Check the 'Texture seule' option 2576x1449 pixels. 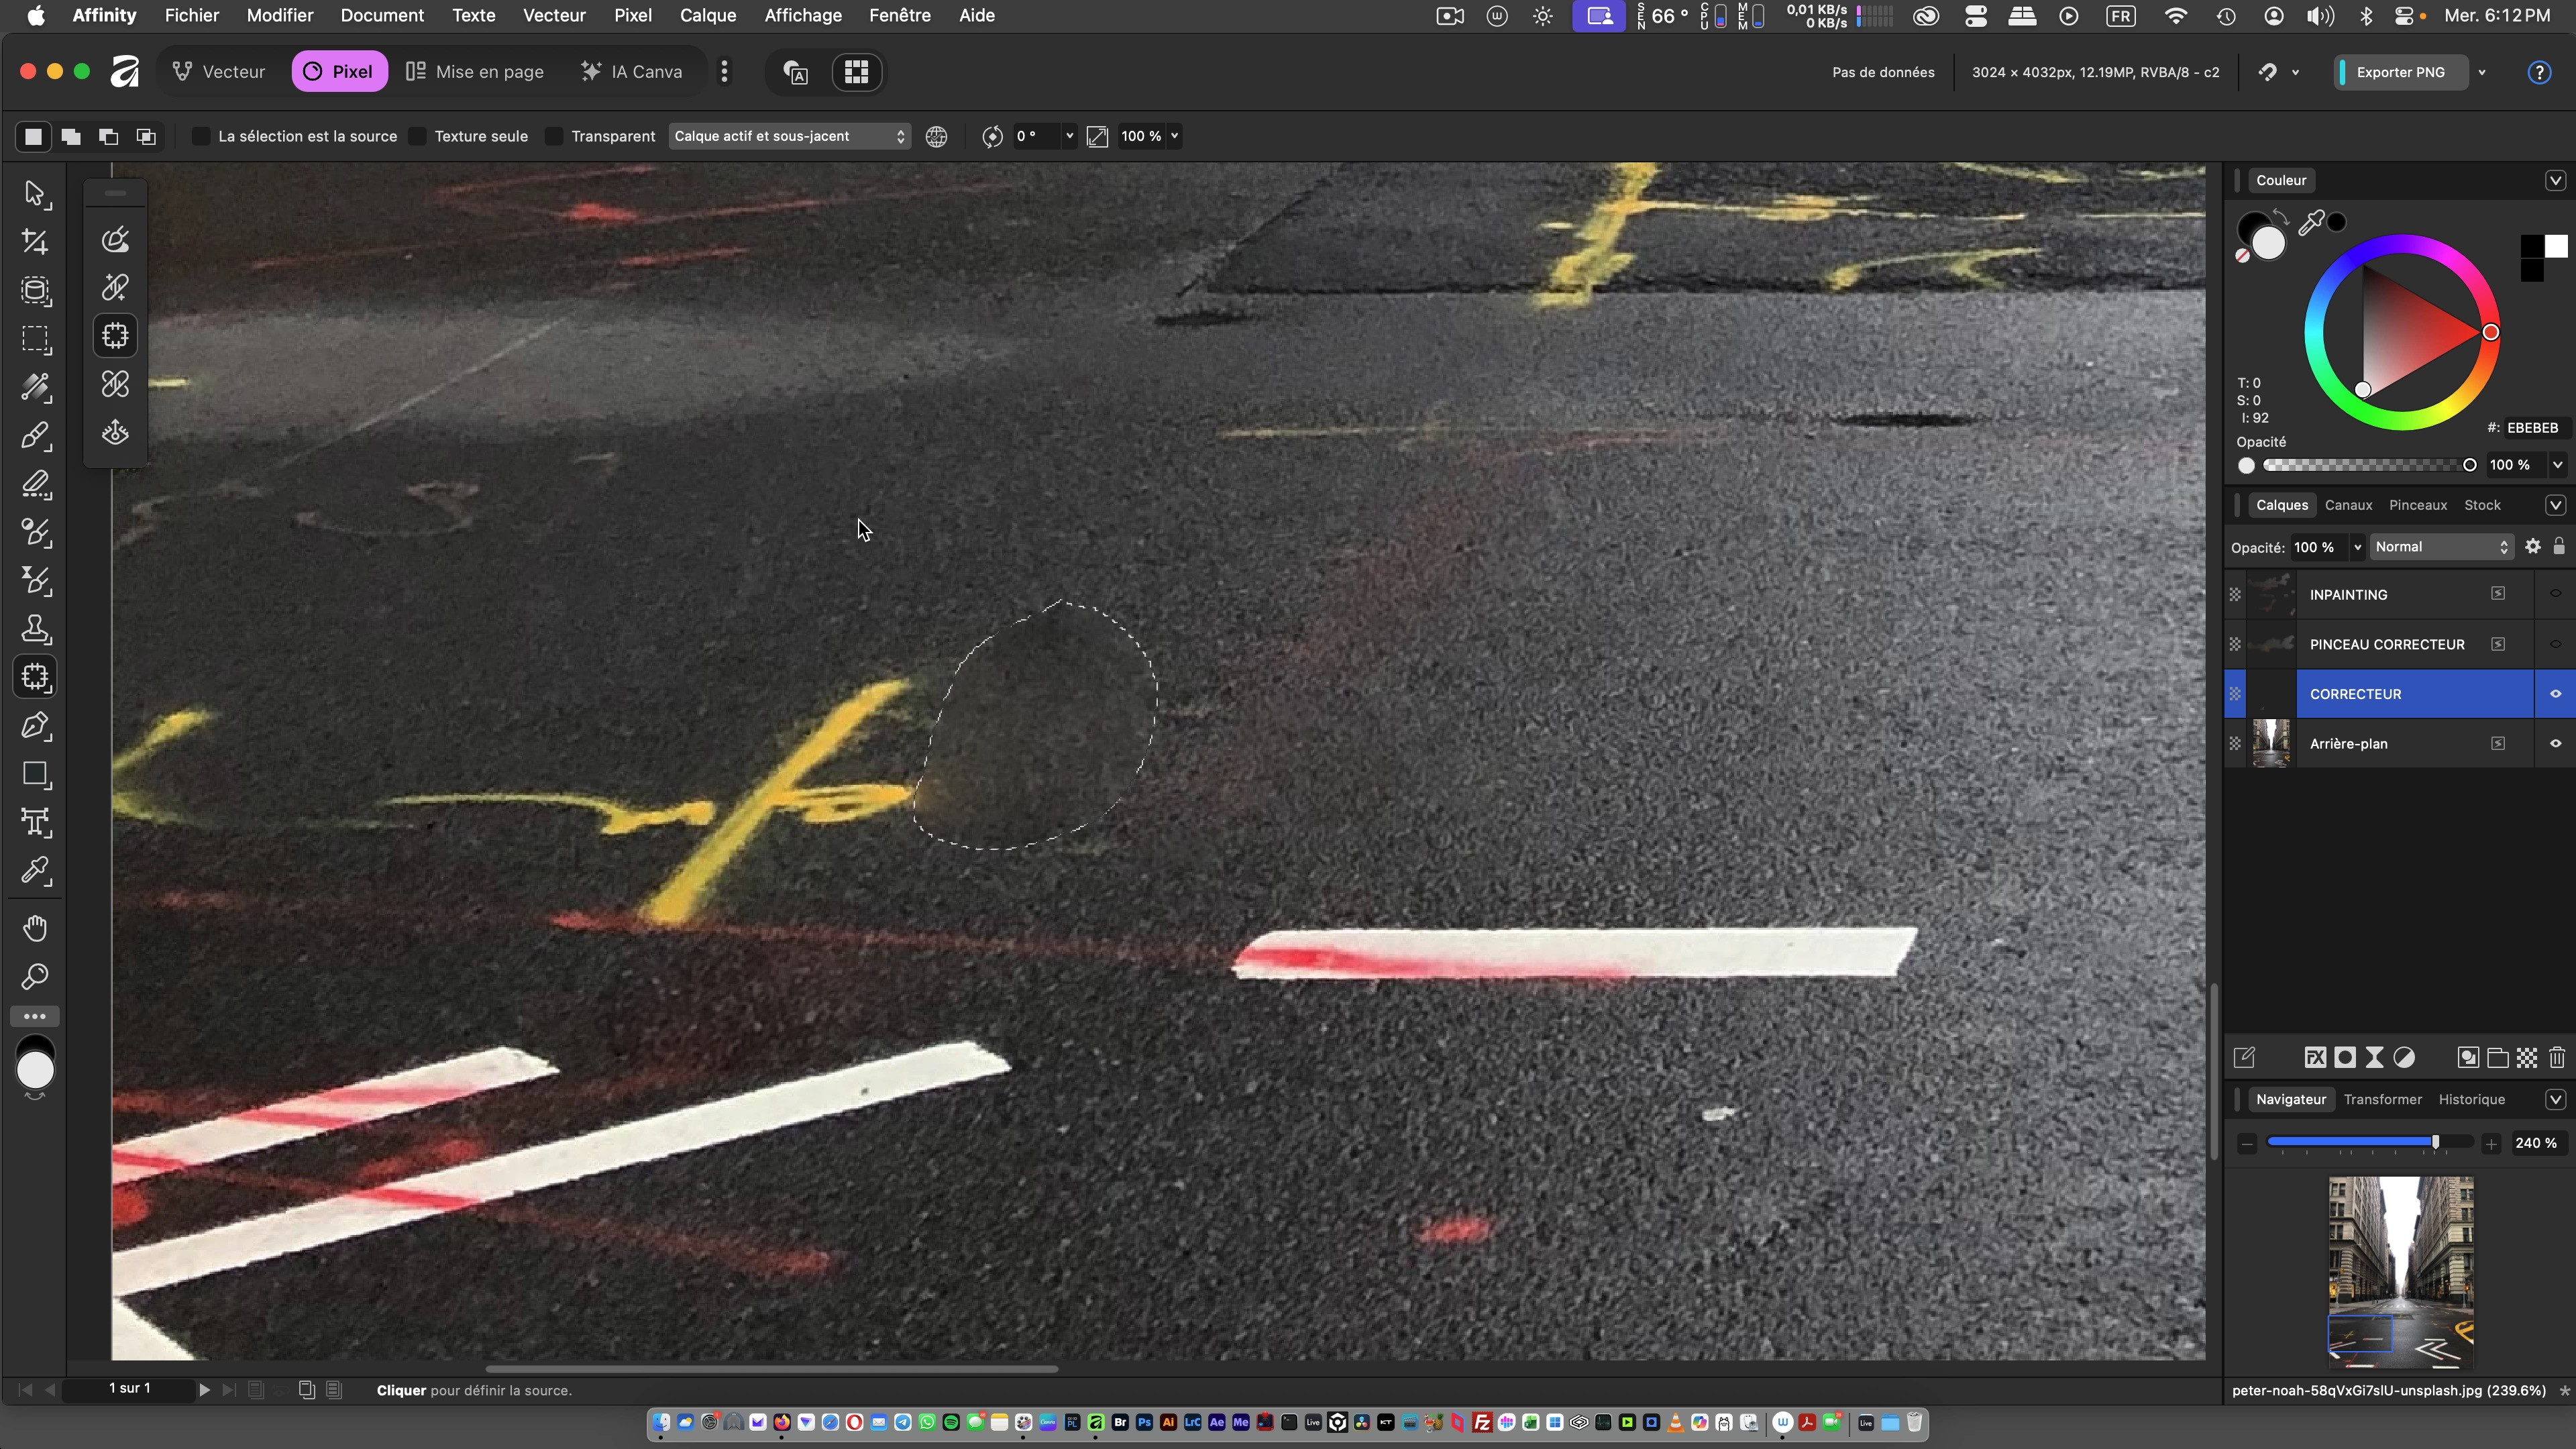tap(418, 136)
